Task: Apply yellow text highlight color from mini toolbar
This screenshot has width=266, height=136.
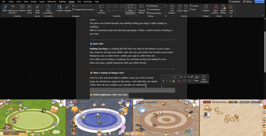Action: click(173, 81)
